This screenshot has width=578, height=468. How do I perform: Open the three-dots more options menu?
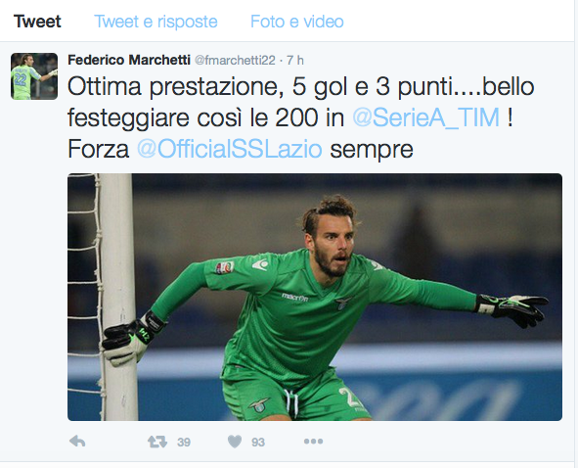pos(313,441)
